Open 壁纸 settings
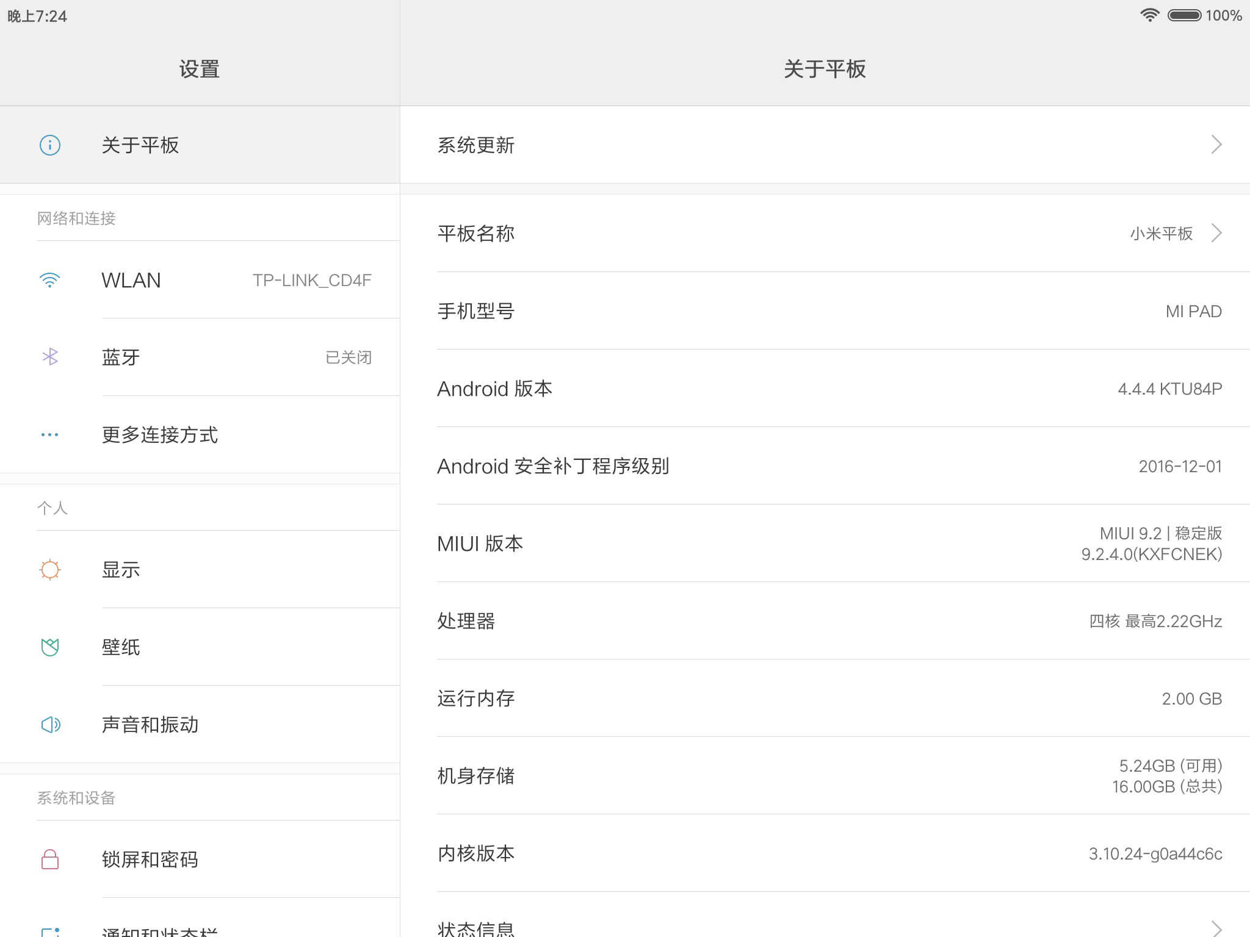 (200, 647)
